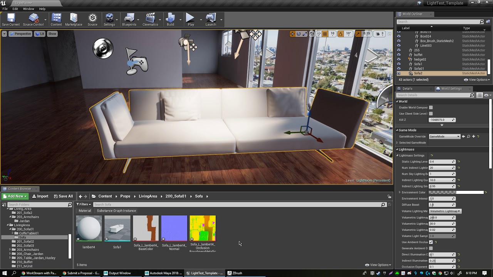Hide Sofa2 using its eye icon

point(399,73)
